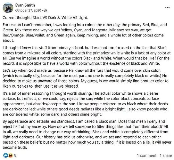The height and width of the screenshot is (160, 174).
Task: Open the 1 share link
Action: point(166,156)
